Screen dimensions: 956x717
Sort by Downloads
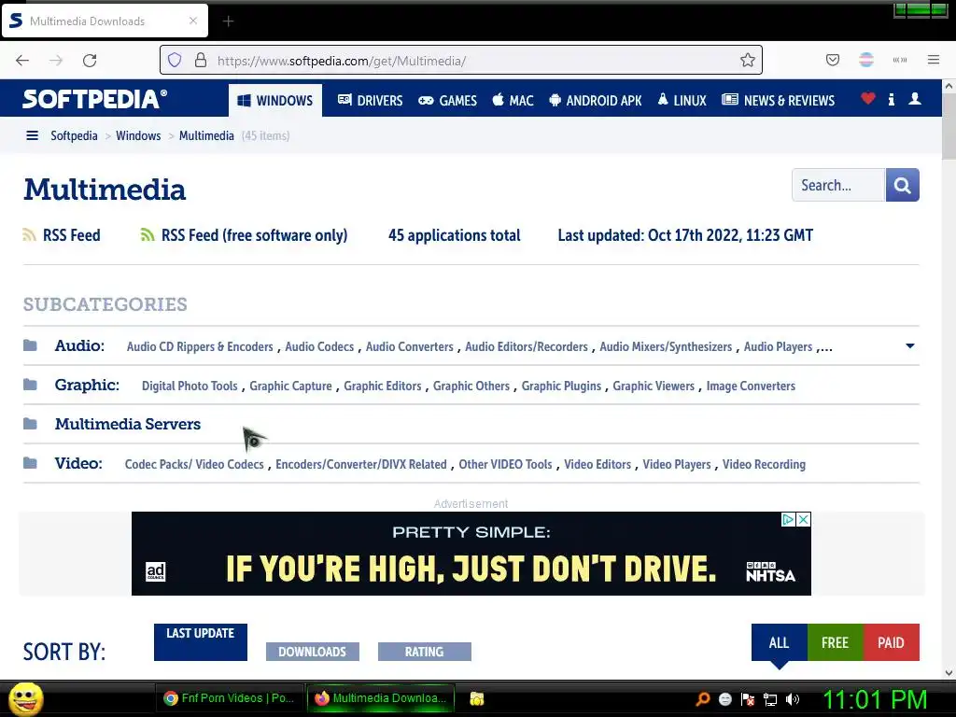tap(312, 651)
